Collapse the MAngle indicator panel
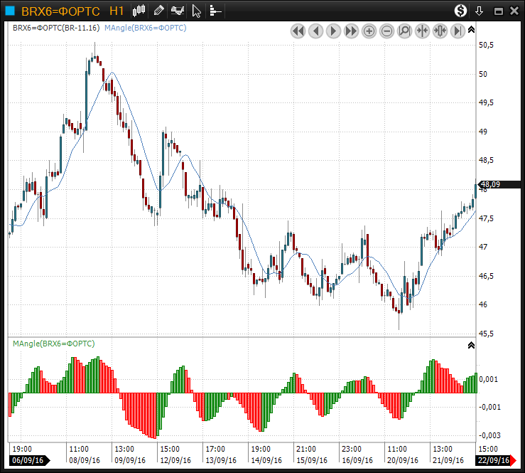The width and height of the screenshot is (525, 473). [x=470, y=345]
